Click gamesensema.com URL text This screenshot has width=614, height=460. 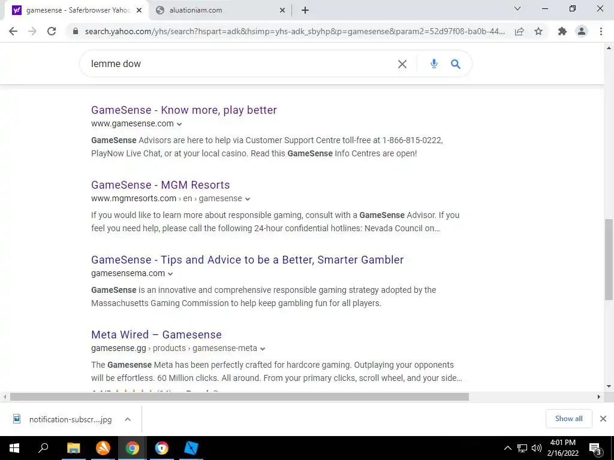point(128,273)
